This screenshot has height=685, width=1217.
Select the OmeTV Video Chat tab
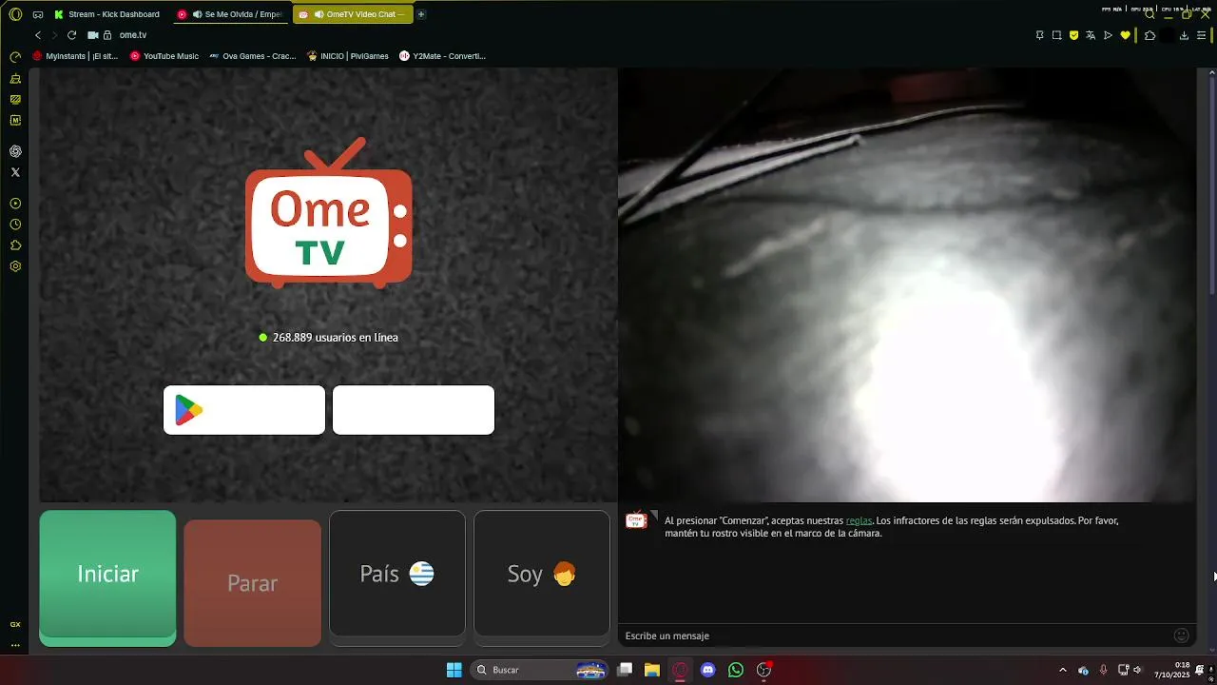pos(353,14)
